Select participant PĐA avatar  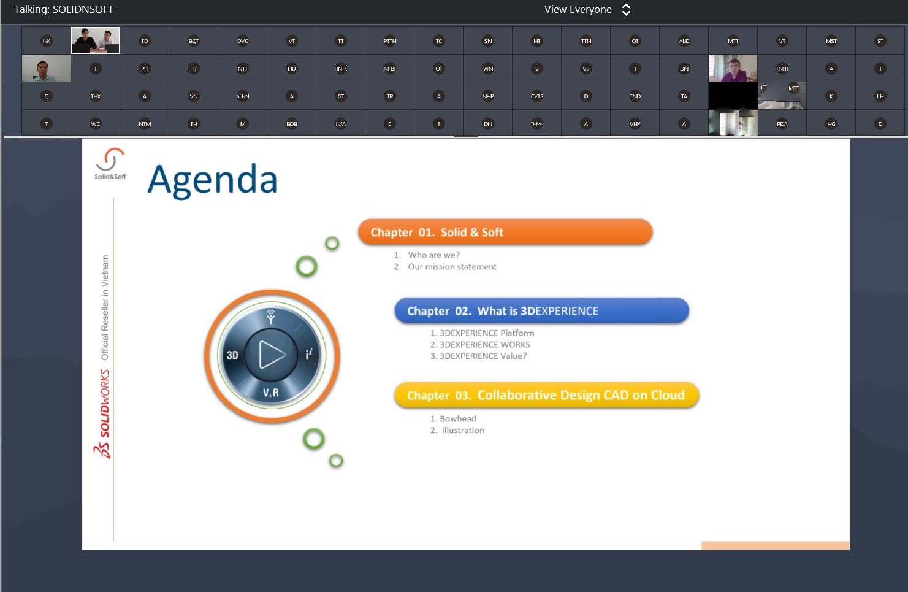pyautogui.click(x=782, y=124)
